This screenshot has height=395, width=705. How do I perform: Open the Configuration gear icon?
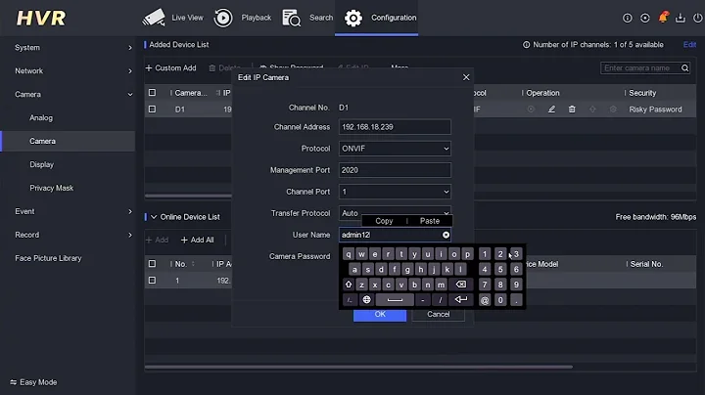[x=352, y=18]
